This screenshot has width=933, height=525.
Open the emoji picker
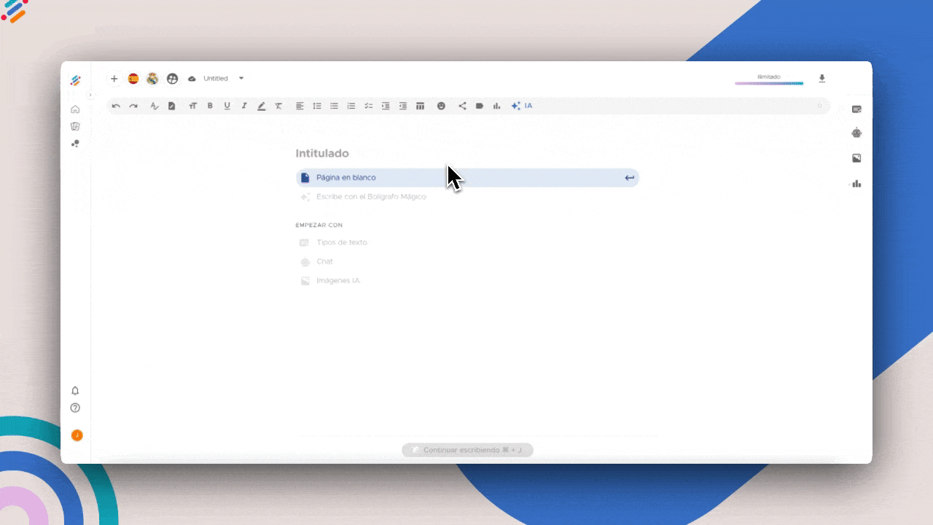tap(441, 106)
